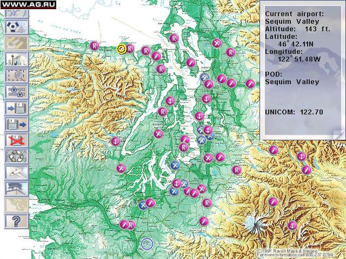Viewport: 346px width, 259px height.
Task: Select the yellow-ringed Sequim Valley airport marker
Action: click(x=121, y=49)
